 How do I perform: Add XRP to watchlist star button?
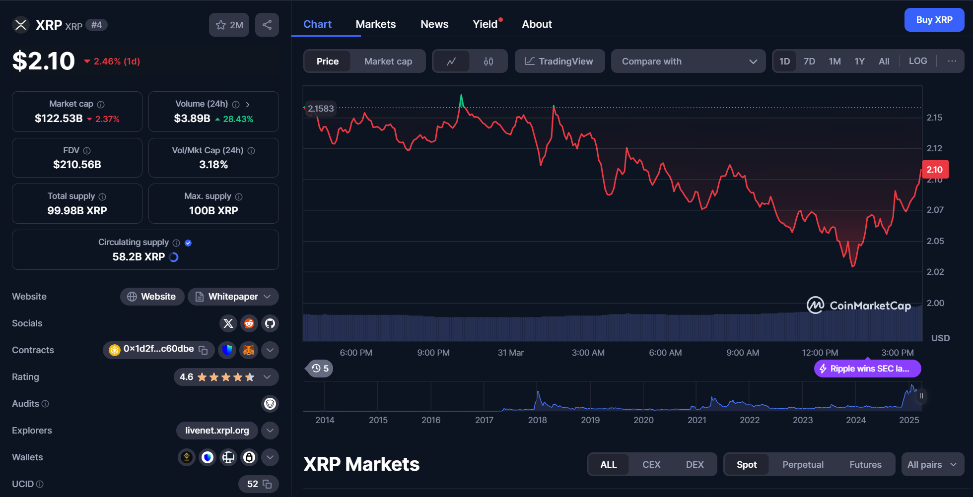pos(229,25)
